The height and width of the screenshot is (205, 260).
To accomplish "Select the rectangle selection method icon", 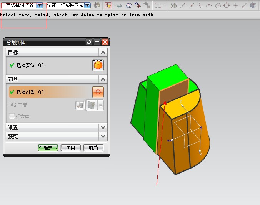I will coord(158,5).
